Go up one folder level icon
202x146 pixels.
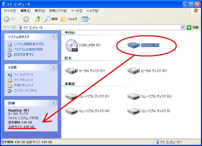(38, 19)
